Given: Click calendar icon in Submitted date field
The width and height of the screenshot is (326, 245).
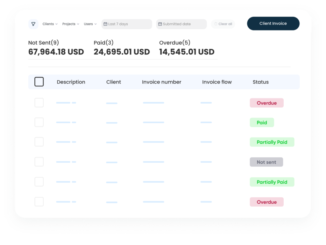Looking at the screenshot, I should (160, 24).
